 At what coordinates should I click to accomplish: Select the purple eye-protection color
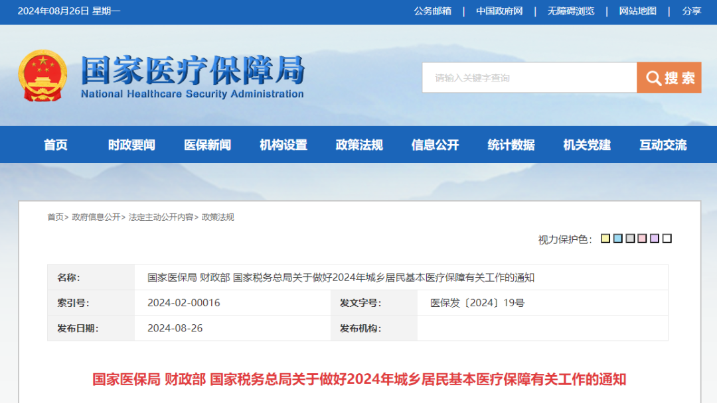[655, 238]
